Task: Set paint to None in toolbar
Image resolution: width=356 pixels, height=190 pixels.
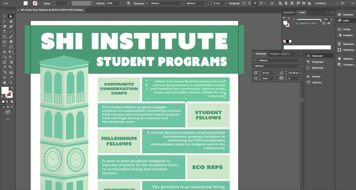Action: (12, 101)
